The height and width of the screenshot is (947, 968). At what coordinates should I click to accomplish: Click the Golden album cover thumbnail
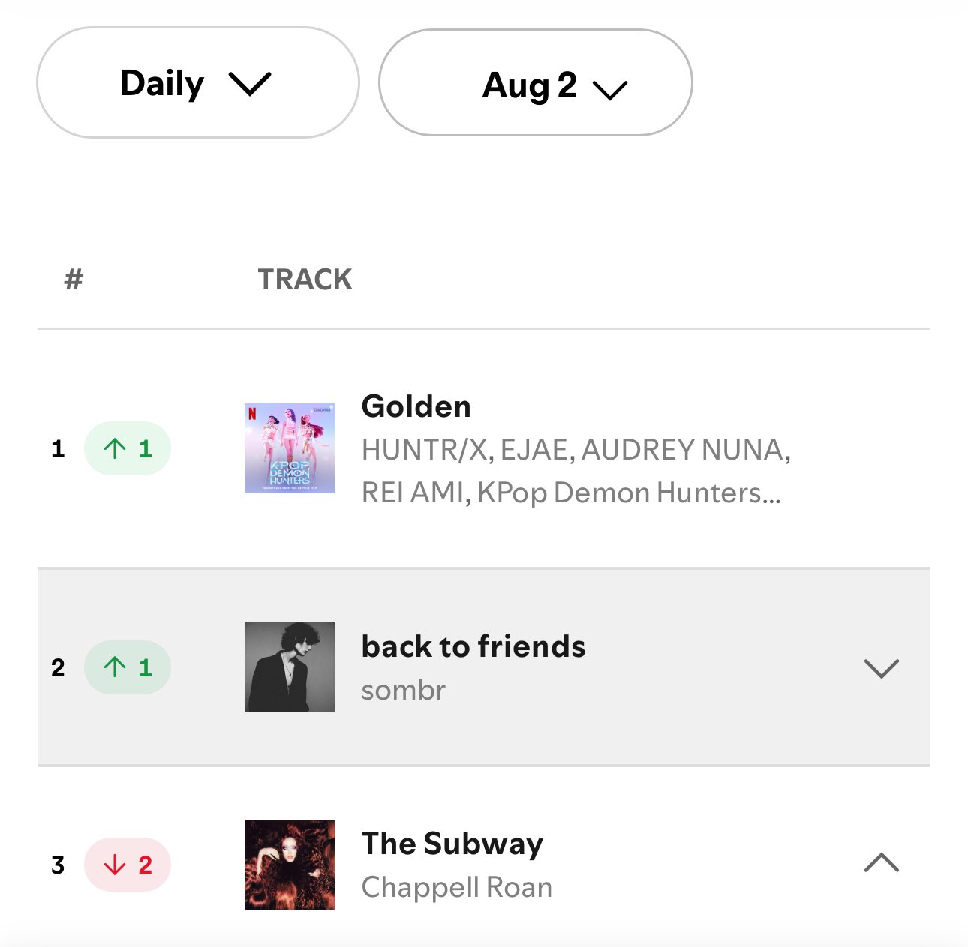[x=290, y=448]
